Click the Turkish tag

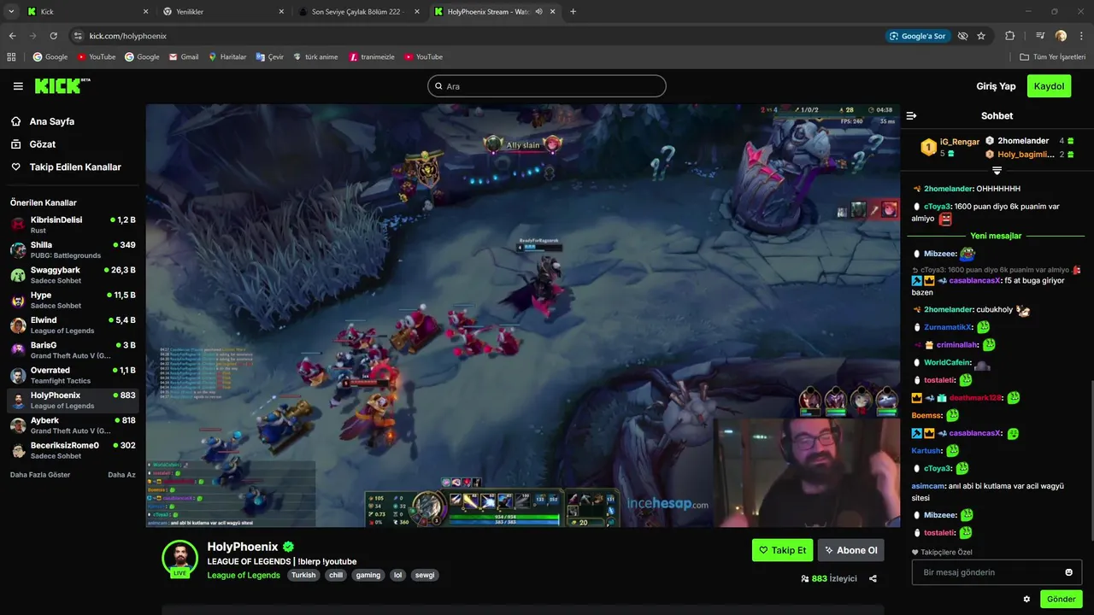point(303,576)
